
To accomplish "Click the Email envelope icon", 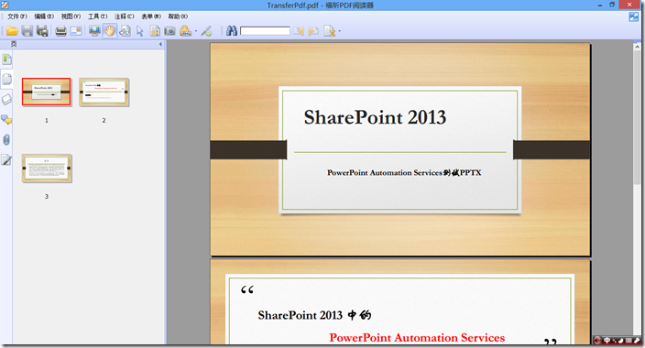I will [x=76, y=31].
